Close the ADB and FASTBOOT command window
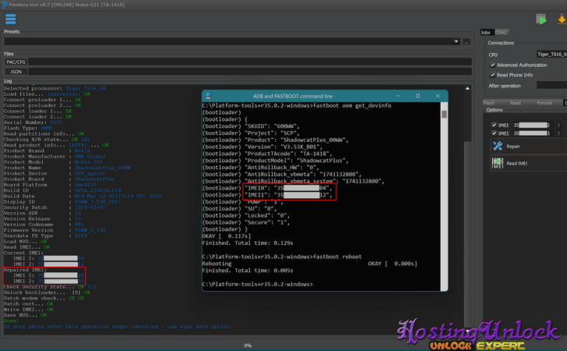Image resolution: width=567 pixels, height=351 pixels. 440,94
